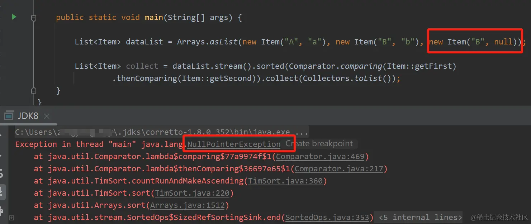Viewport: 531px width, 224px height.
Task: Click 'public static void' keywords
Action: (98, 17)
